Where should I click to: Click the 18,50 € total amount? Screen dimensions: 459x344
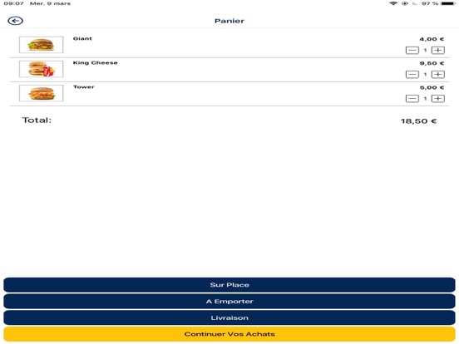(418, 121)
